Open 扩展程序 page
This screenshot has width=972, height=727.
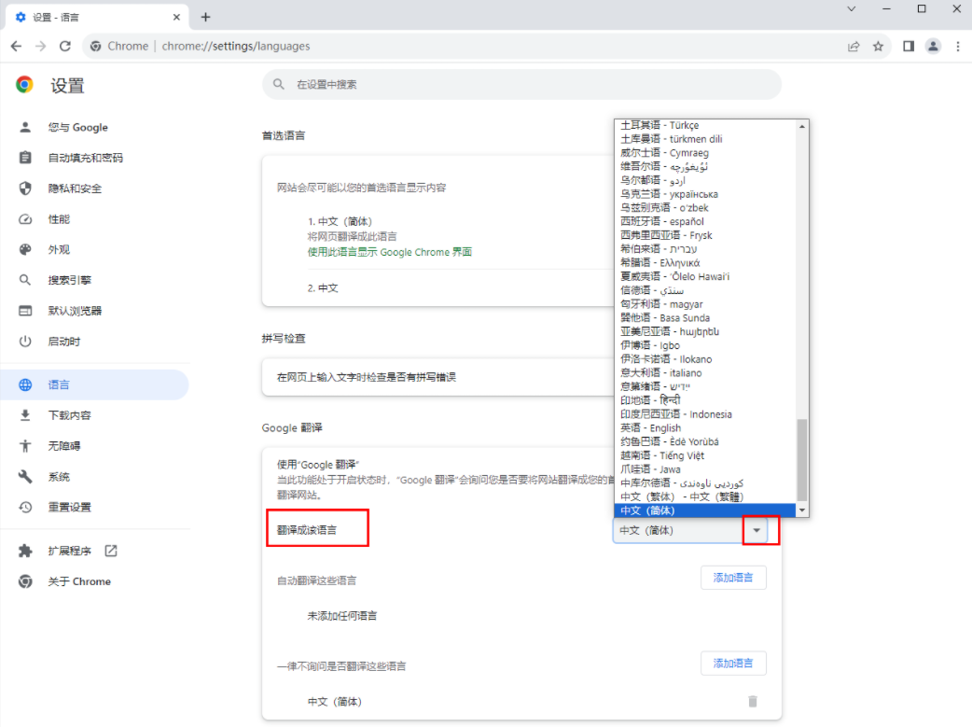click(x=69, y=551)
